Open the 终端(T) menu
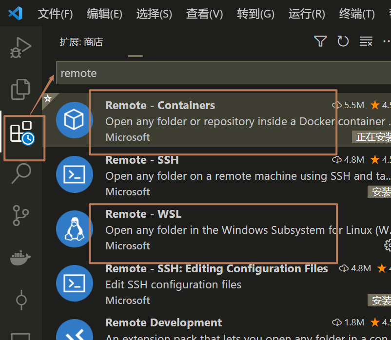The width and height of the screenshot is (391, 340). click(x=357, y=14)
